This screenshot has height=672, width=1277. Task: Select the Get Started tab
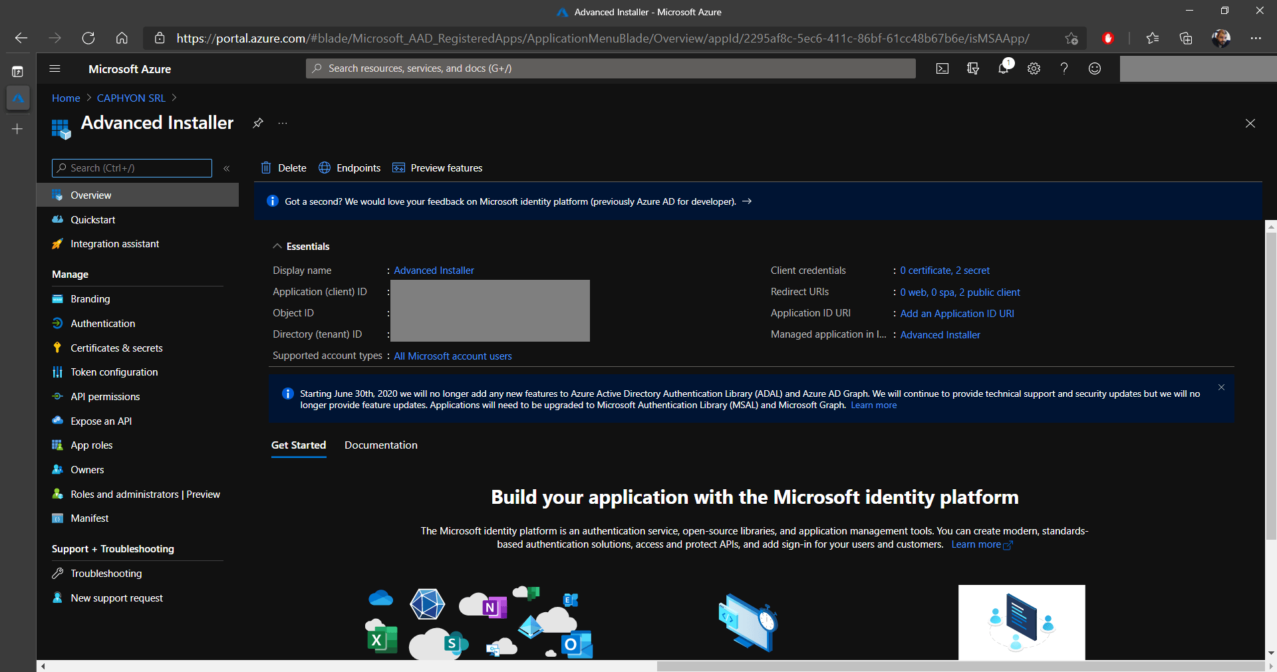[299, 445]
